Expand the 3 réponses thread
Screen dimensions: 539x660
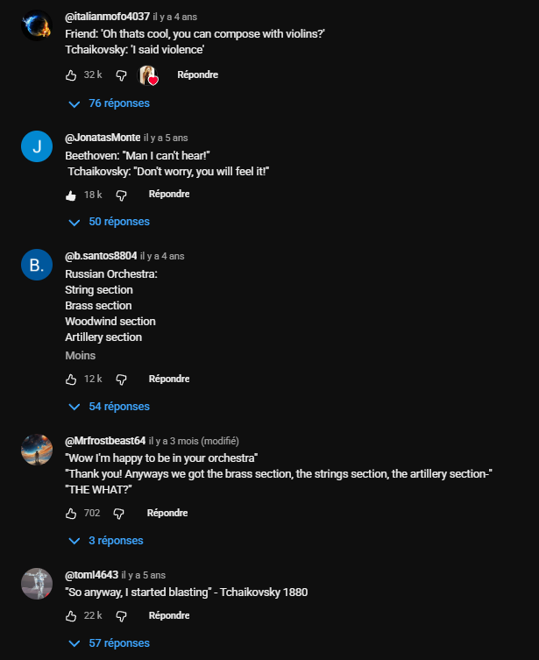click(106, 541)
